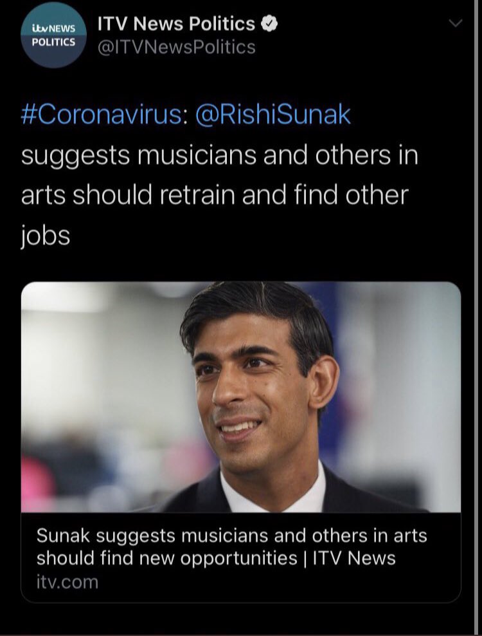
Task: Click the "itv NEWS" logo text in avatar
Action: (54, 29)
